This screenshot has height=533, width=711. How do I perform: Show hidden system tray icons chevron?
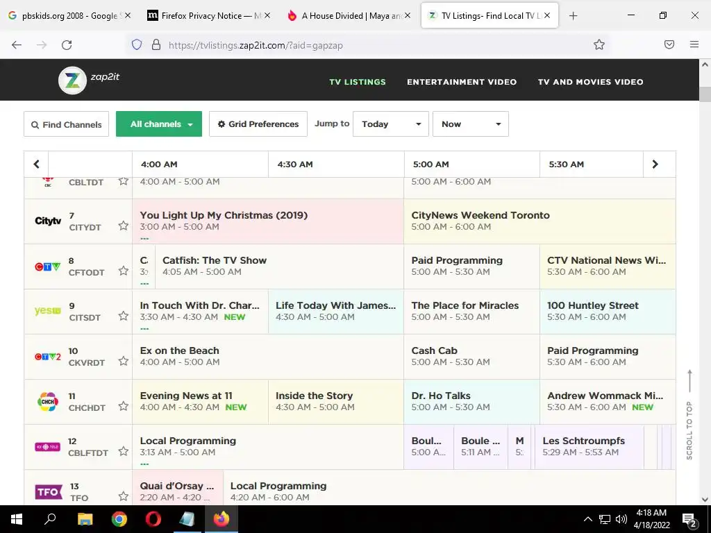(x=587, y=519)
